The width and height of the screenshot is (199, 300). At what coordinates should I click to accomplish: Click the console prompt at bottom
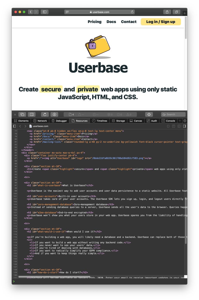(99, 281)
